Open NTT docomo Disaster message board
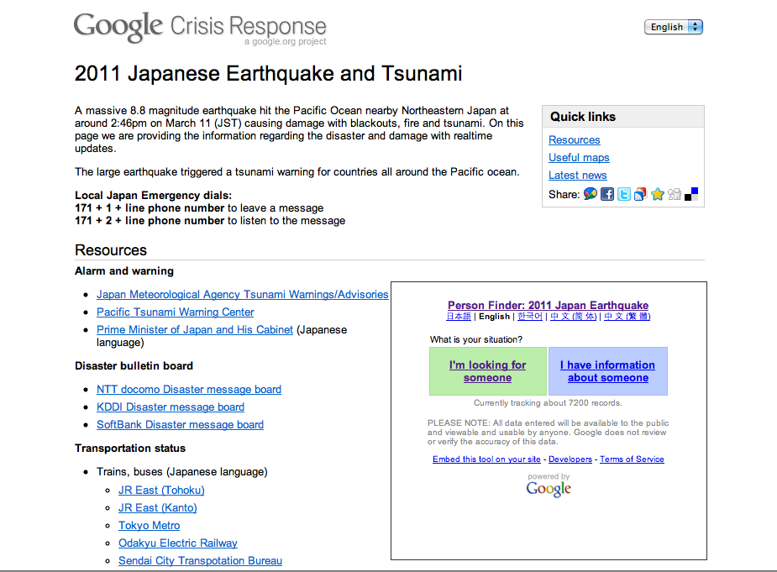777x572 pixels. (x=189, y=390)
